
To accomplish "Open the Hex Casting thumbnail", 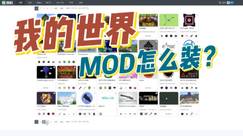I will click(46, 98).
